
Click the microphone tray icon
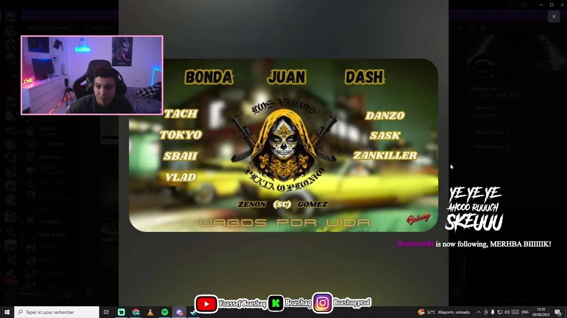(x=493, y=312)
